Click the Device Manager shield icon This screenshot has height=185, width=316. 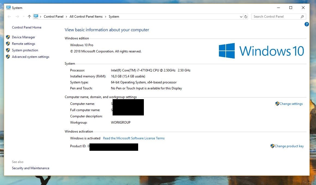pos(8,37)
